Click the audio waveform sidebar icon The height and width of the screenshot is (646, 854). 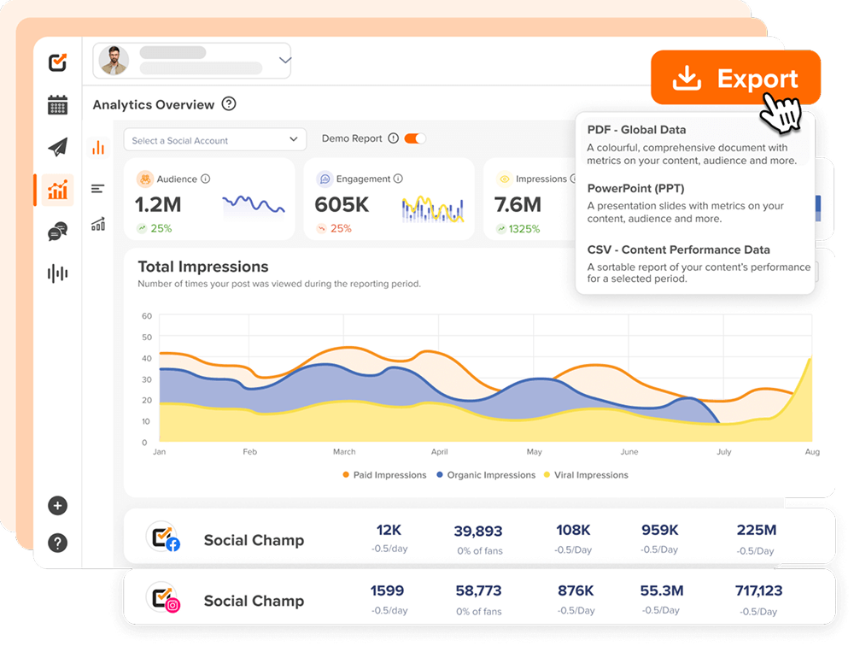click(57, 273)
